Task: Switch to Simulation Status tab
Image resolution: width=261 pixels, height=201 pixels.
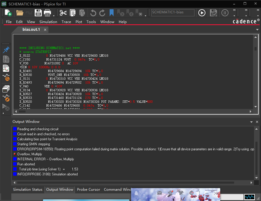Action: click(x=28, y=190)
